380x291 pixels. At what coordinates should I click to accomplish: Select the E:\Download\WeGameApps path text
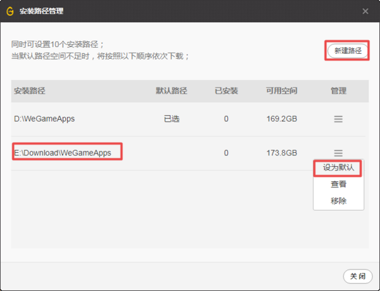click(x=63, y=153)
